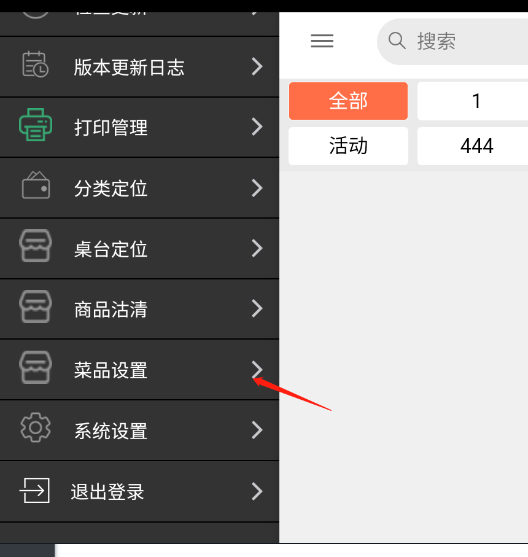Click the magnifier search icon
528x557 pixels.
point(397,41)
